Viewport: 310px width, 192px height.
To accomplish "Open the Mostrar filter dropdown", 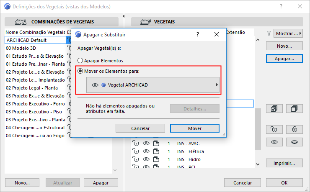I will tap(289, 33).
